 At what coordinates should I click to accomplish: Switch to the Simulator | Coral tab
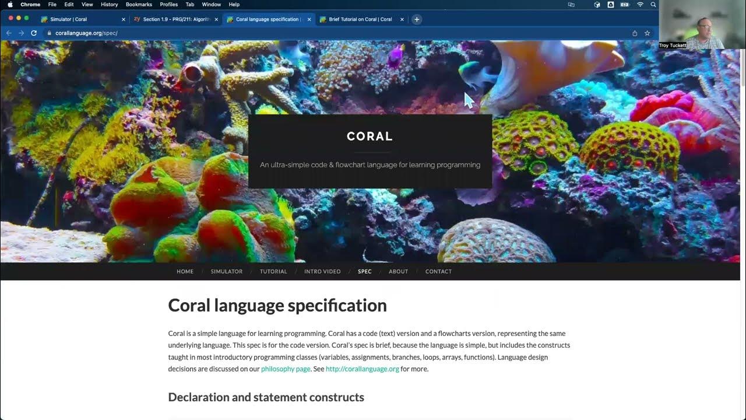82,19
